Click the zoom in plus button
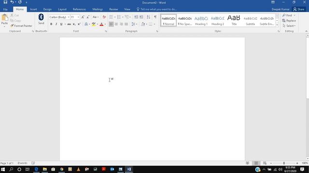 click(x=297, y=163)
